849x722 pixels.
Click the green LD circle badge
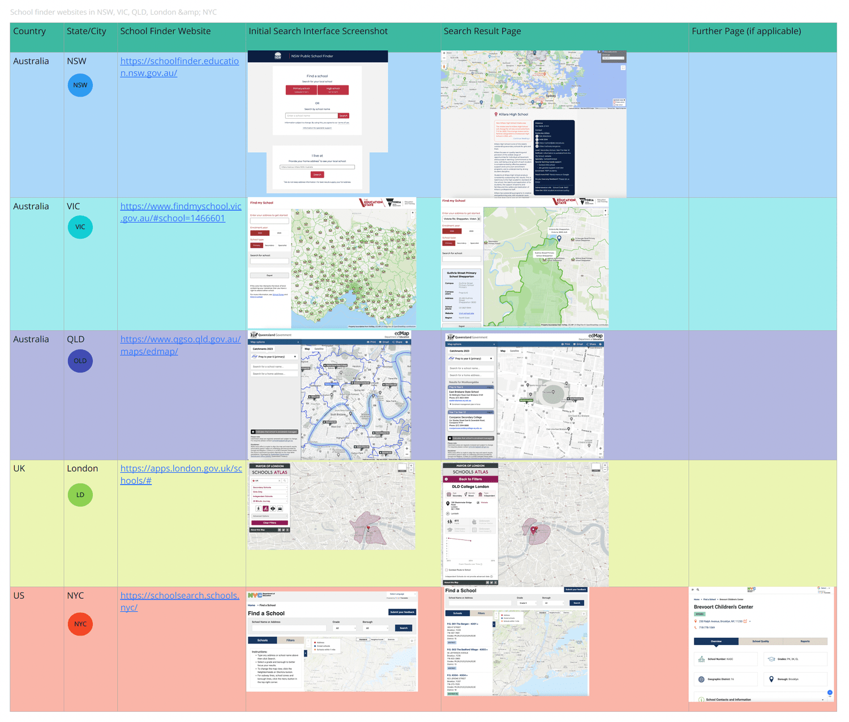(x=80, y=495)
